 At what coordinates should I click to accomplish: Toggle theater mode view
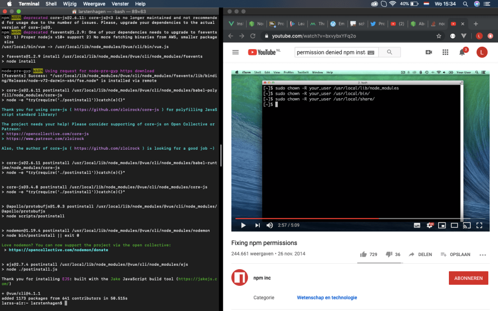click(454, 225)
